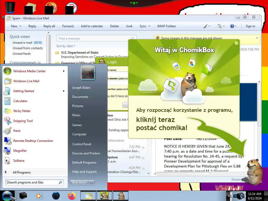The width and height of the screenshot is (268, 201).
Task: Click the message pane horizontal scrollbar
Action: (183, 174)
